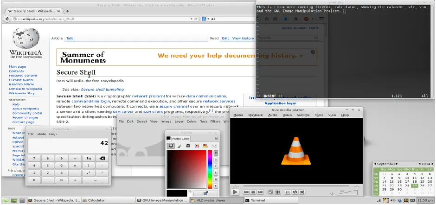Open the palette selector in FG/BG dialog
The image size is (436, 205).
click(205, 146)
